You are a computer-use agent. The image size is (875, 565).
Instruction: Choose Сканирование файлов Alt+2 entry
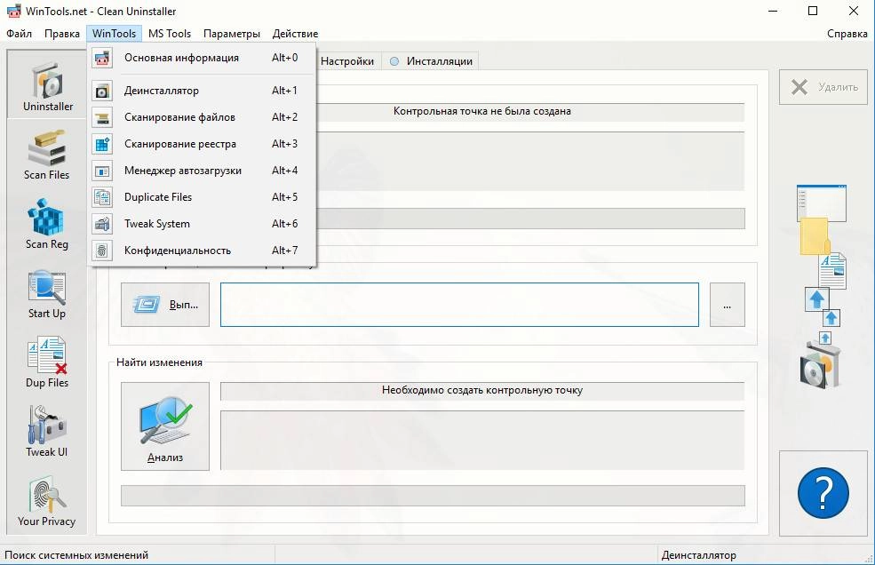click(x=202, y=117)
